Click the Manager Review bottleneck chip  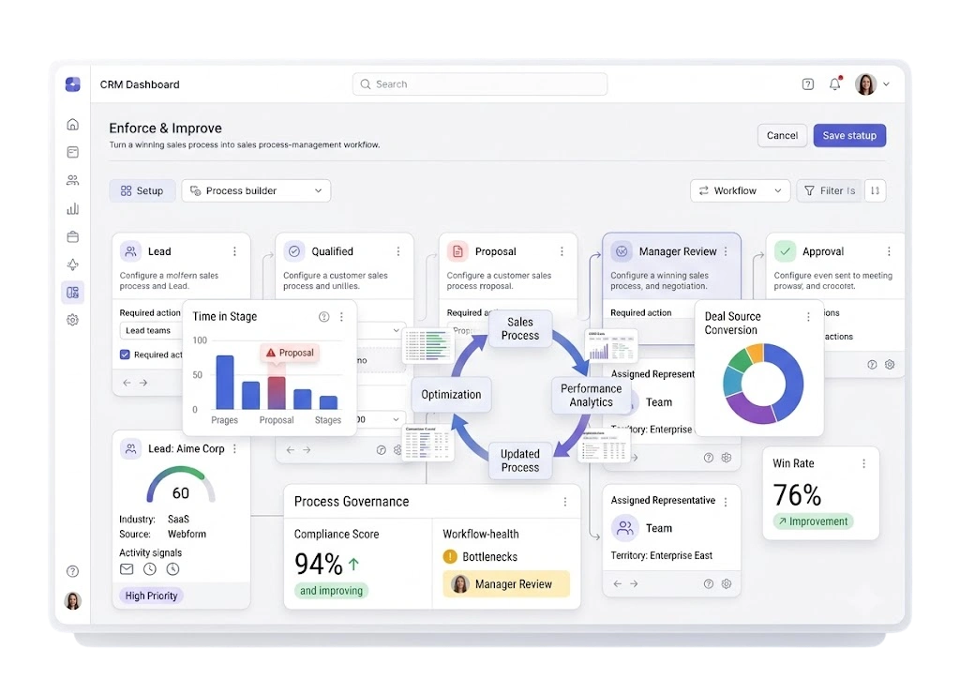(506, 584)
